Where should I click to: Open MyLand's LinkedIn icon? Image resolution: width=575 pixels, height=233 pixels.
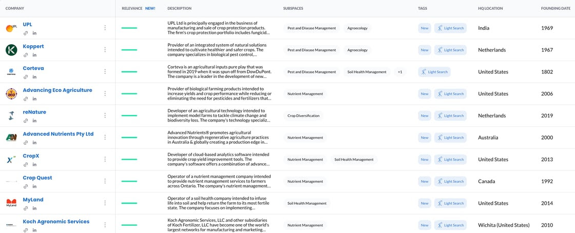pyautogui.click(x=35, y=208)
